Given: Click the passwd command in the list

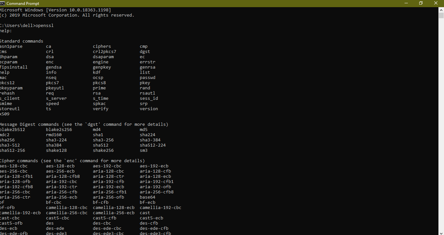Looking at the screenshot, I should pos(148,78).
